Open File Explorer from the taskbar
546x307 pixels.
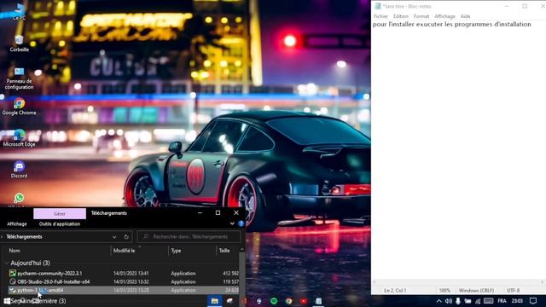click(214, 301)
